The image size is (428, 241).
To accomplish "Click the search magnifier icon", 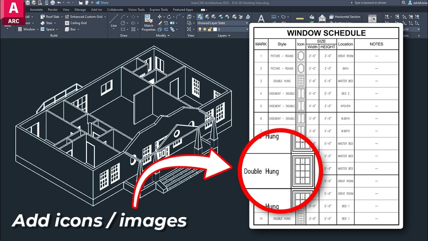I will click(x=404, y=3).
